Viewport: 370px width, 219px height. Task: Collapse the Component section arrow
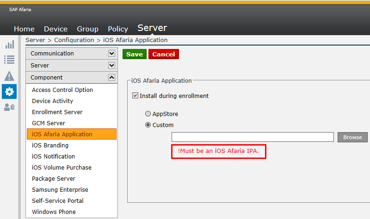pos(111,77)
